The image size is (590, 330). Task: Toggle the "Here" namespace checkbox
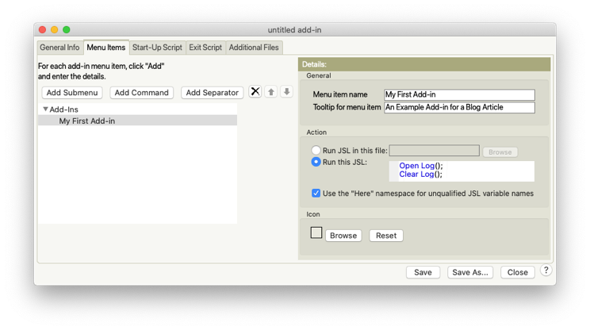pyautogui.click(x=316, y=193)
